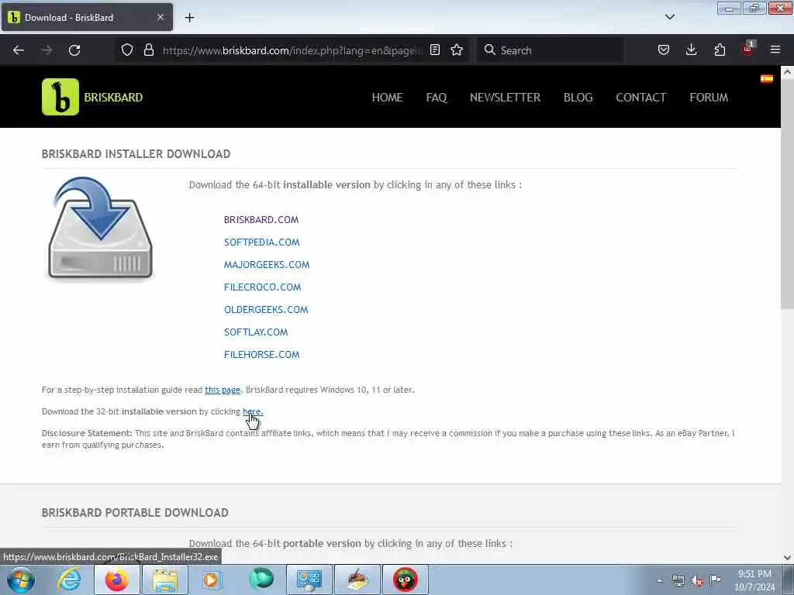Open the extensions puzzle icon

[720, 50]
